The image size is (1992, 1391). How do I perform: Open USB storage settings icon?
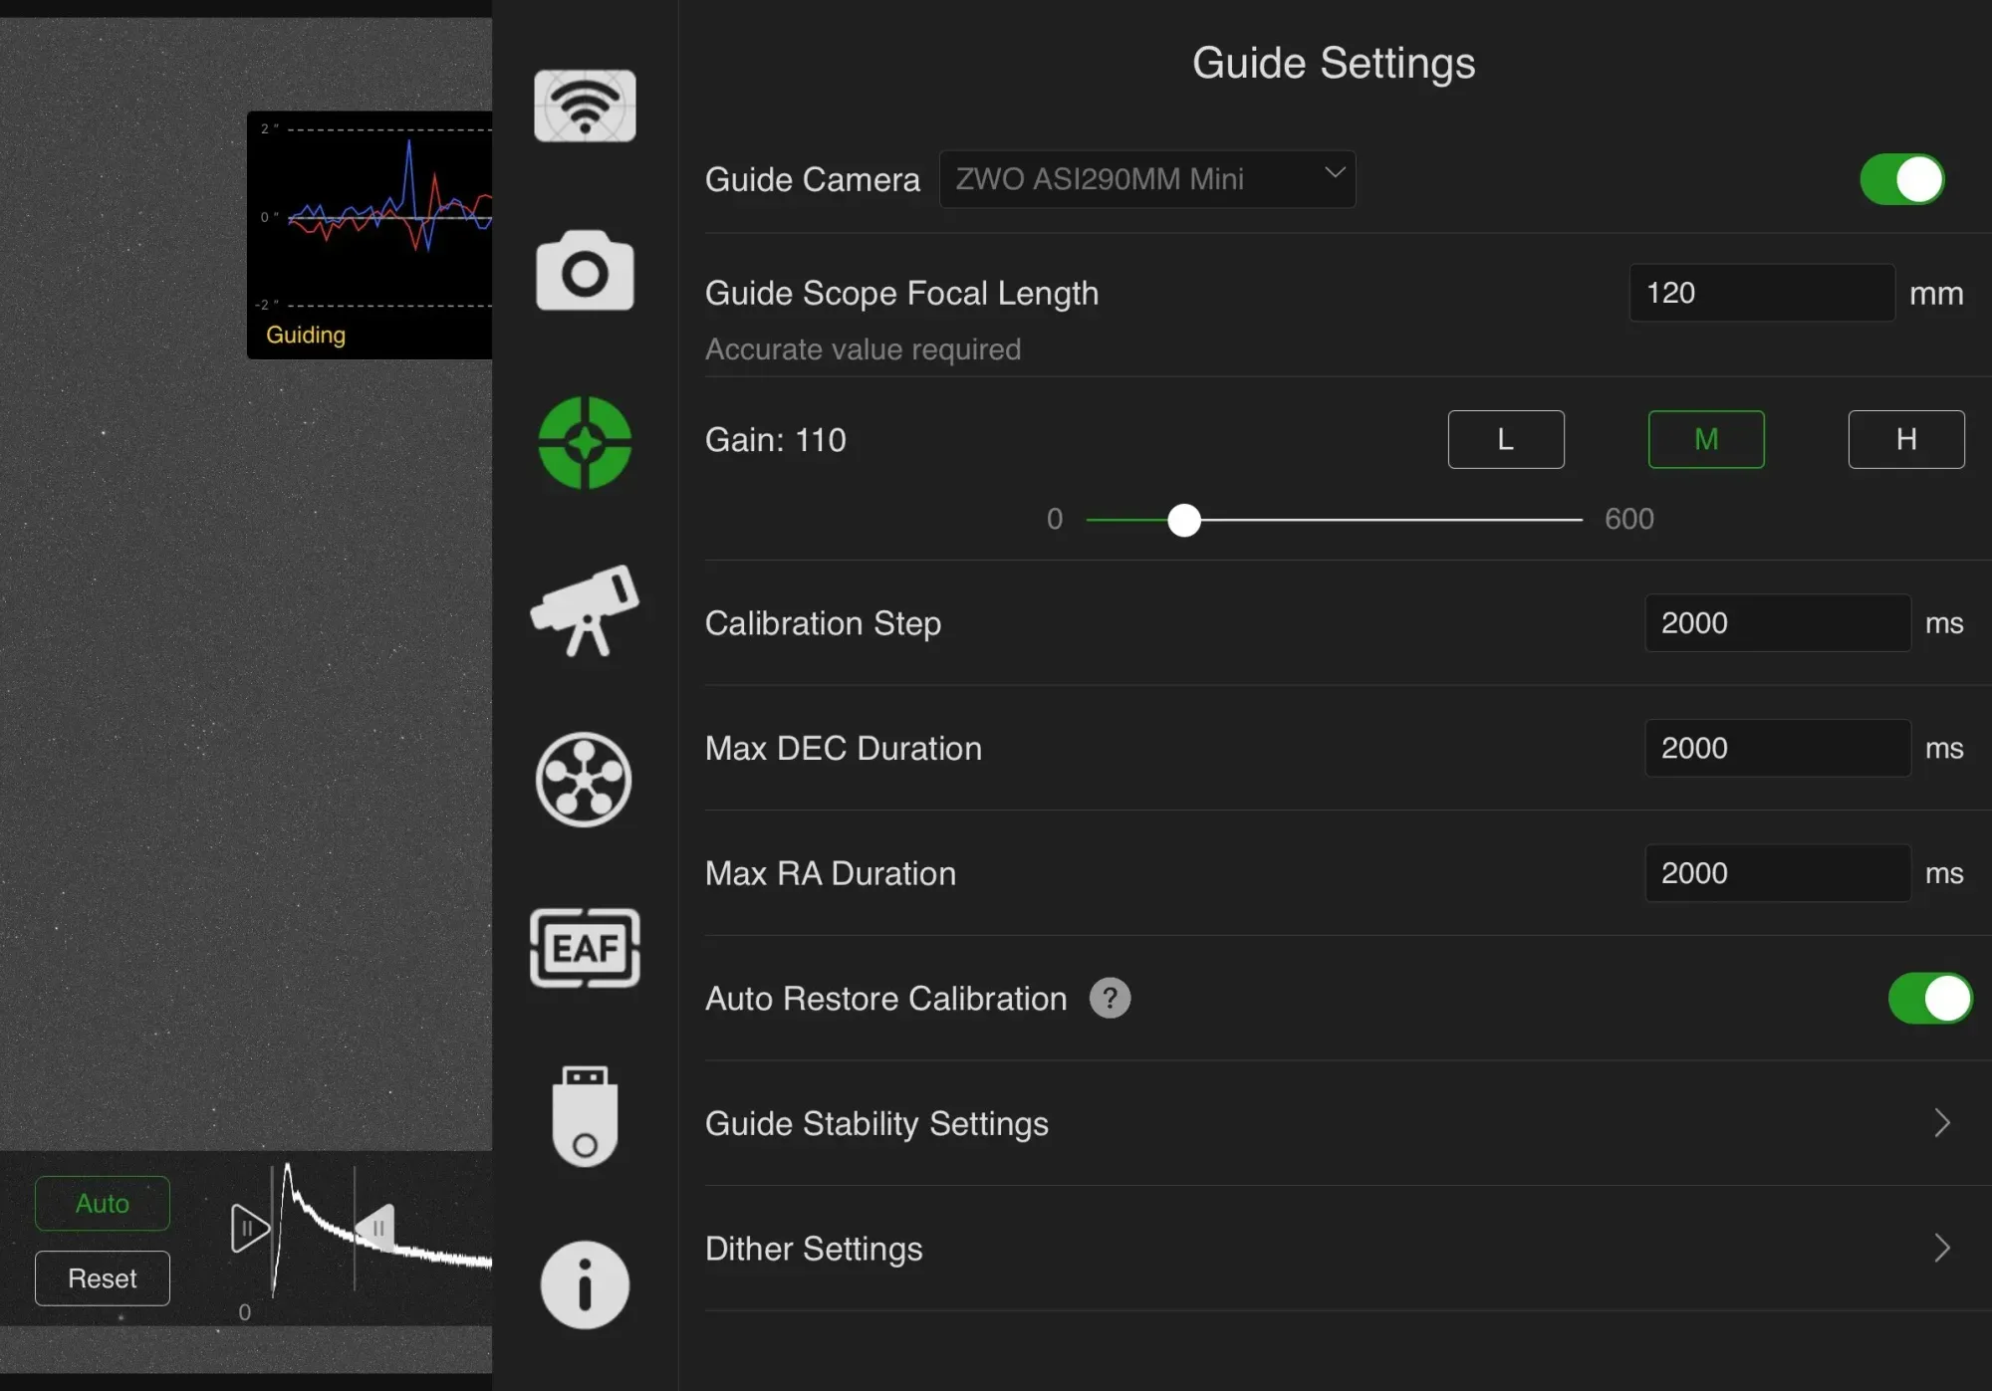tap(585, 1116)
